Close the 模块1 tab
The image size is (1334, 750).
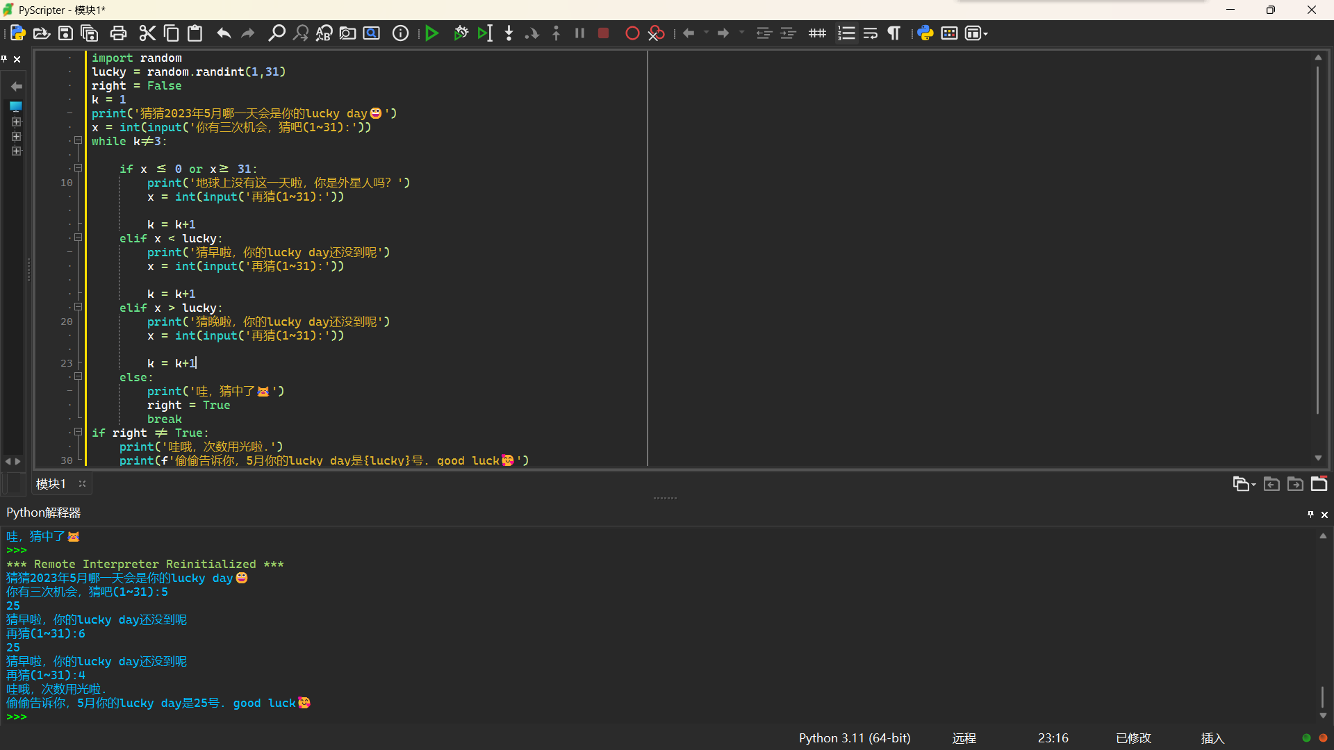[82, 484]
